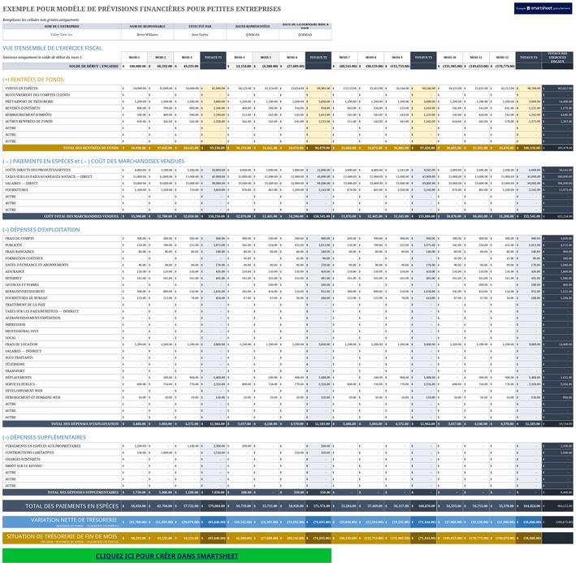This screenshot has height=563, width=576.
Task: Select the 'MOIS 2' column header
Action: [161, 58]
